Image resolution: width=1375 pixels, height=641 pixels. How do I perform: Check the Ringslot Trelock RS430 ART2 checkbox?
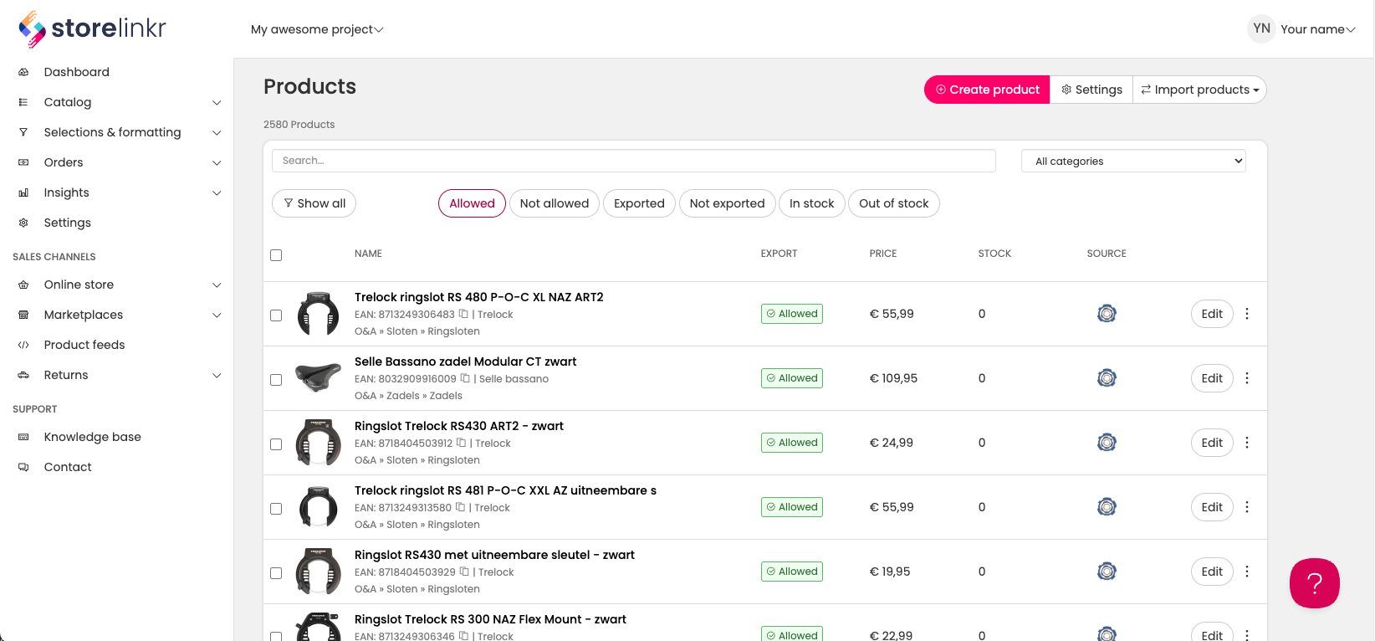[x=276, y=444]
